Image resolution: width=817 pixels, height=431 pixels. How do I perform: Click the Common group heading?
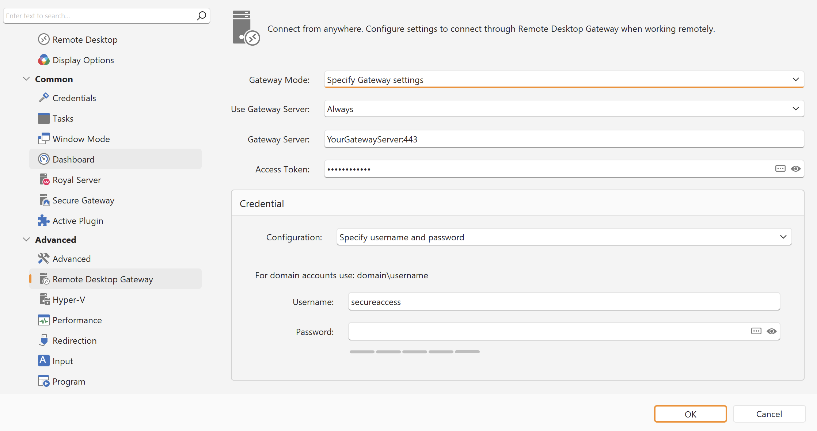[x=54, y=79]
